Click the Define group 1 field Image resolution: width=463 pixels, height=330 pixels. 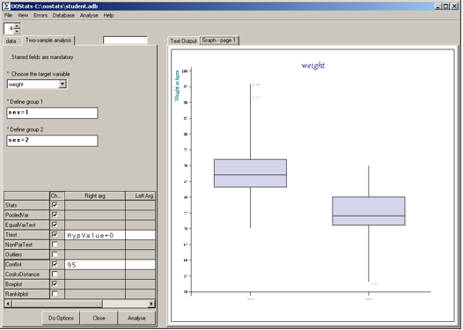pyautogui.click(x=52, y=113)
